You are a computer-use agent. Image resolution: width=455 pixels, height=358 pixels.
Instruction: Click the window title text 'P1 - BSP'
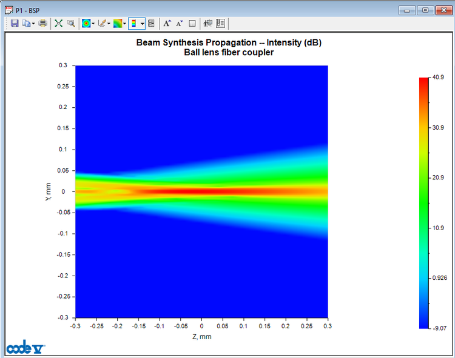27,11
